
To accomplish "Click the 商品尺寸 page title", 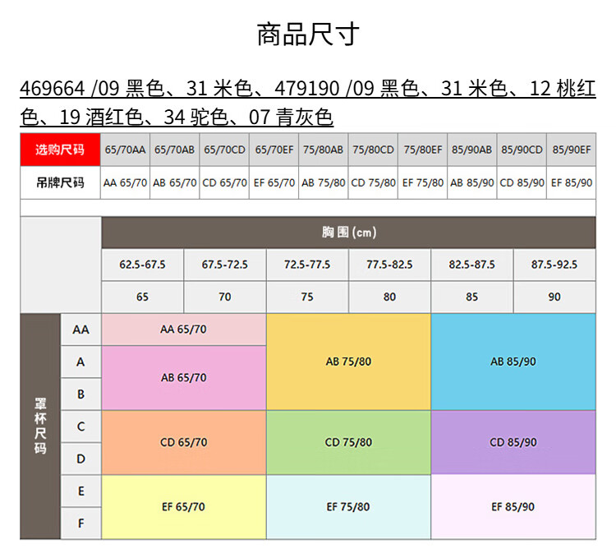I will pyautogui.click(x=307, y=35).
